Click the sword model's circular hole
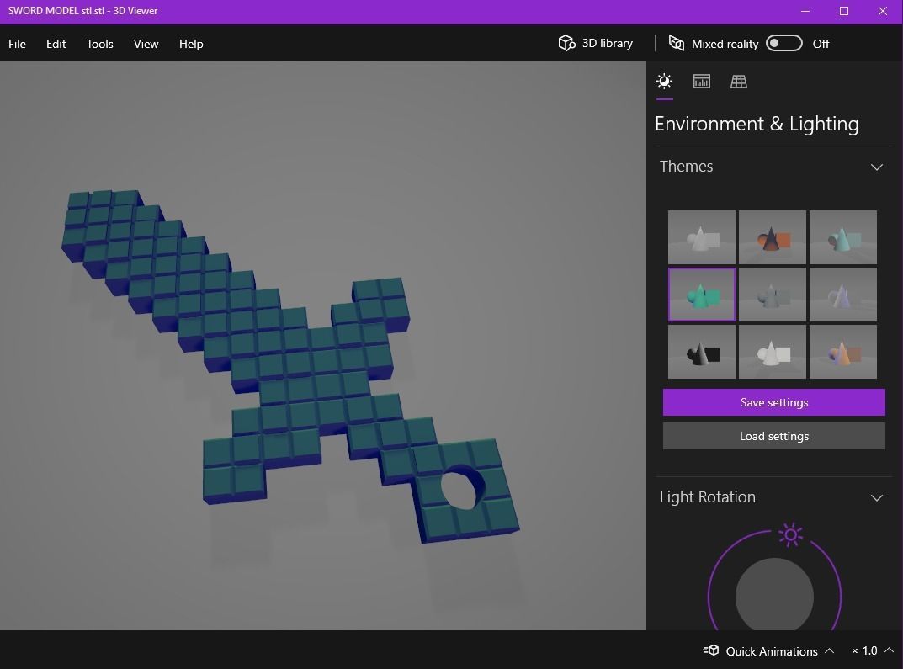This screenshot has height=669, width=903. (463, 488)
